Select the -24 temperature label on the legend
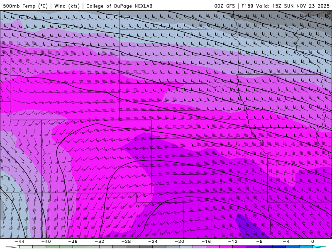Image resolution: width=332 pixels, height=249 pixels. pos(153,242)
